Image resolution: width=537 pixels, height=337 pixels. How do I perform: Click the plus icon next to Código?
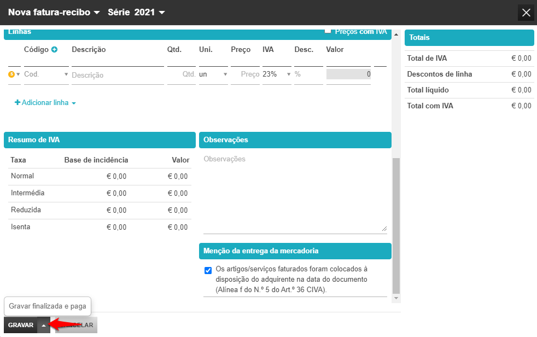coord(55,50)
